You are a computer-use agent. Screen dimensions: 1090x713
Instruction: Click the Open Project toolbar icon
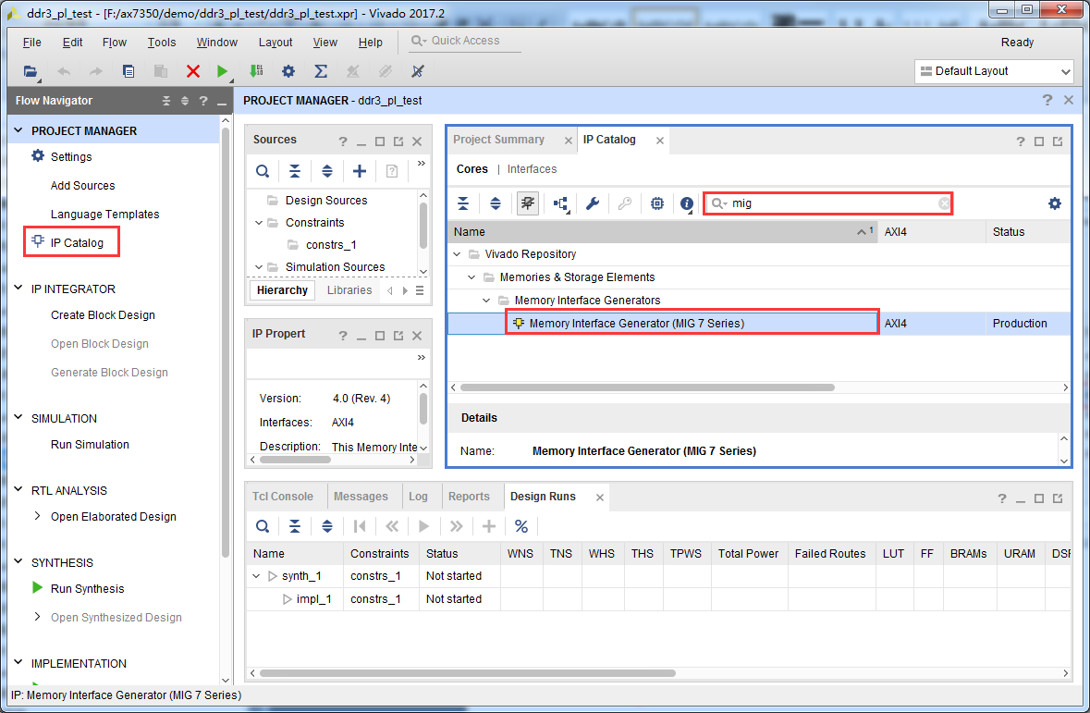pos(30,71)
